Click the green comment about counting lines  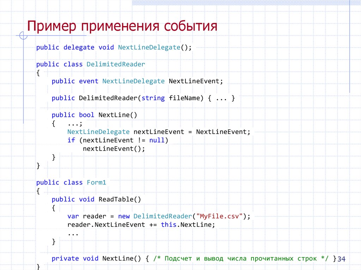[x=242, y=258]
